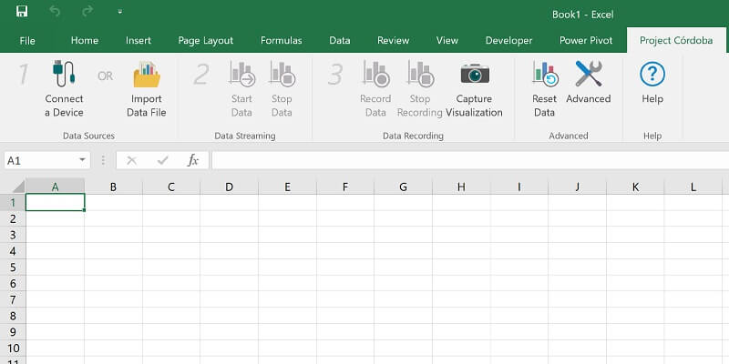Select row 1 header
The image size is (729, 364).
13,203
